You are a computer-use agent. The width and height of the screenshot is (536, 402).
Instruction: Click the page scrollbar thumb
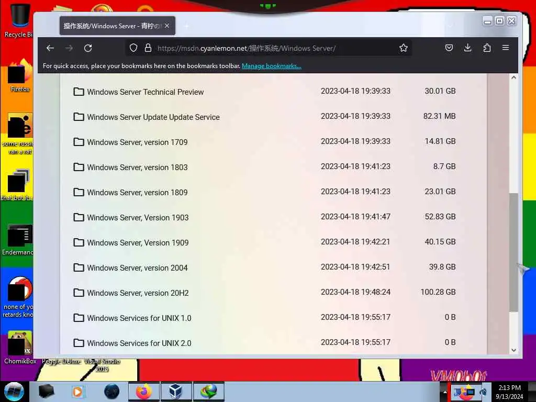[x=513, y=252]
